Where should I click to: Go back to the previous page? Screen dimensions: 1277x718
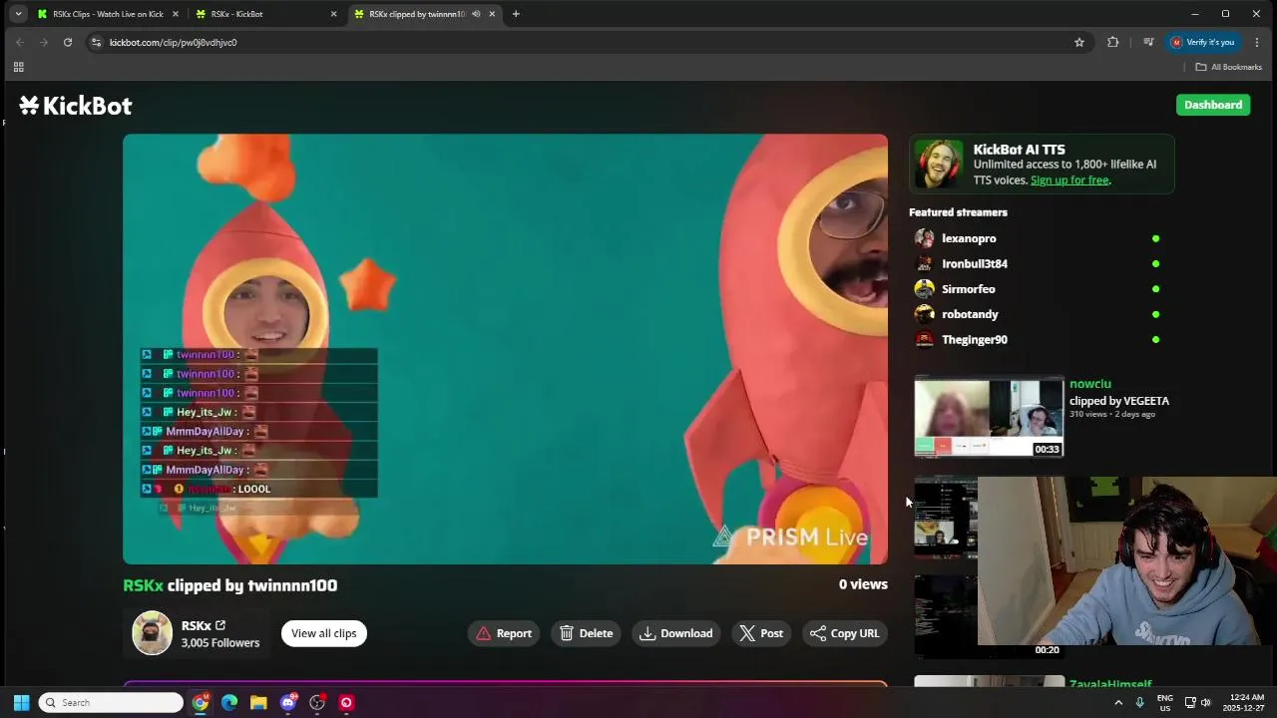[20, 42]
